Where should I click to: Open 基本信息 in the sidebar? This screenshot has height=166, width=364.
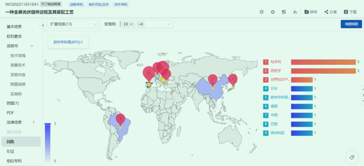[x=14, y=27]
